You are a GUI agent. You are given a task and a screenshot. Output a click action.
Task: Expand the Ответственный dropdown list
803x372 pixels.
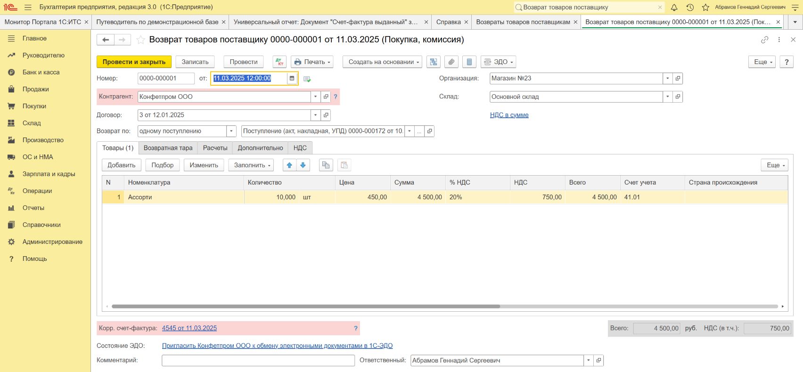(588, 360)
